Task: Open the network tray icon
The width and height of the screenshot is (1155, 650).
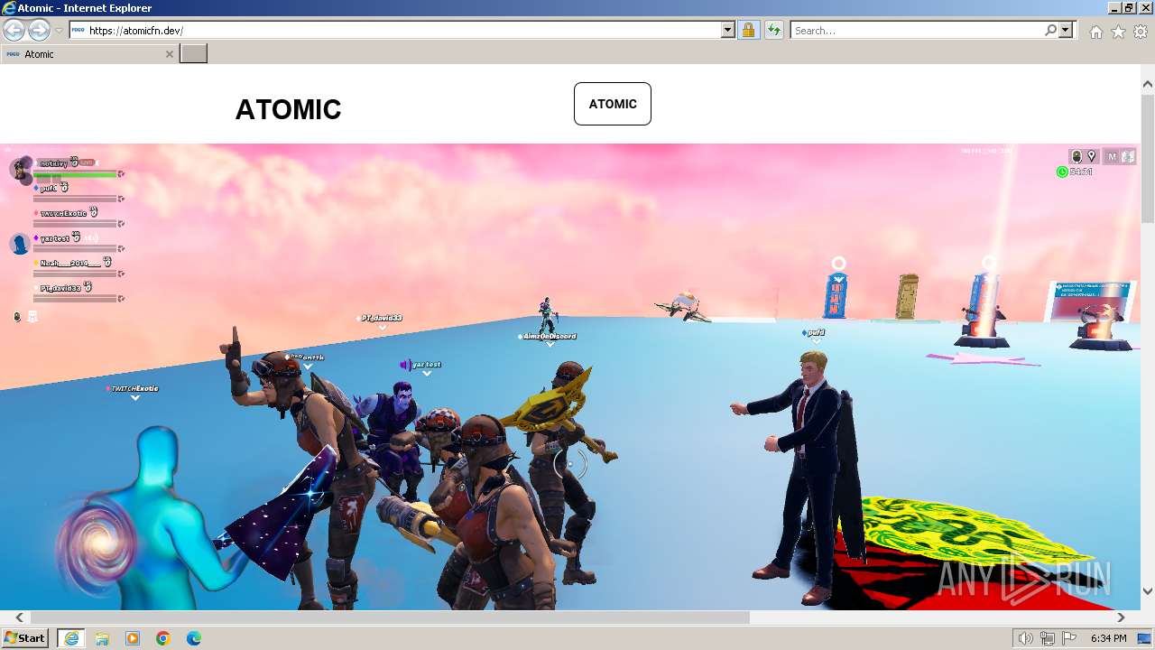Action: 1048,638
